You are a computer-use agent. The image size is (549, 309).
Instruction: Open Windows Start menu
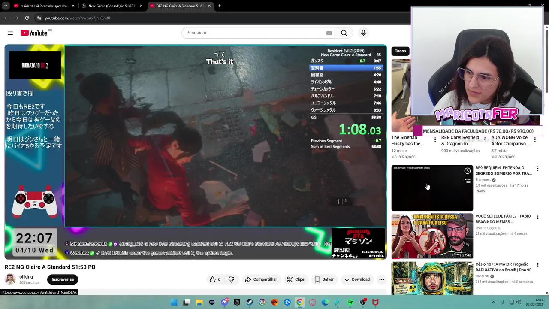(x=174, y=303)
